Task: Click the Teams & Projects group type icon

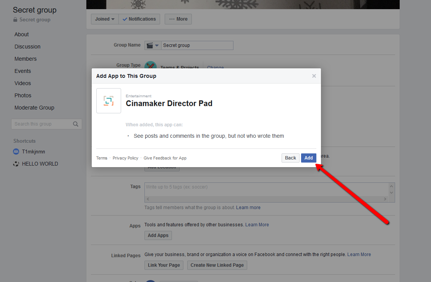Action: click(x=151, y=65)
